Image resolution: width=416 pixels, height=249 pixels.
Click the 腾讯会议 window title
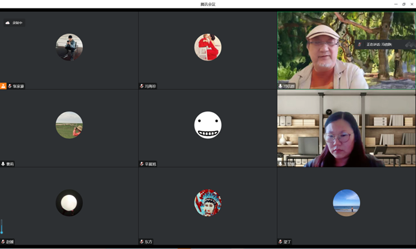(208, 4)
